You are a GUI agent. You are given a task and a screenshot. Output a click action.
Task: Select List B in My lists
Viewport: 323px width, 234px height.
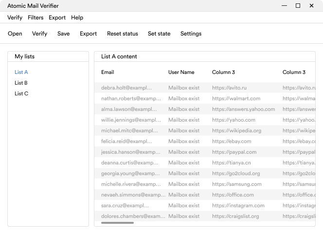point(21,83)
